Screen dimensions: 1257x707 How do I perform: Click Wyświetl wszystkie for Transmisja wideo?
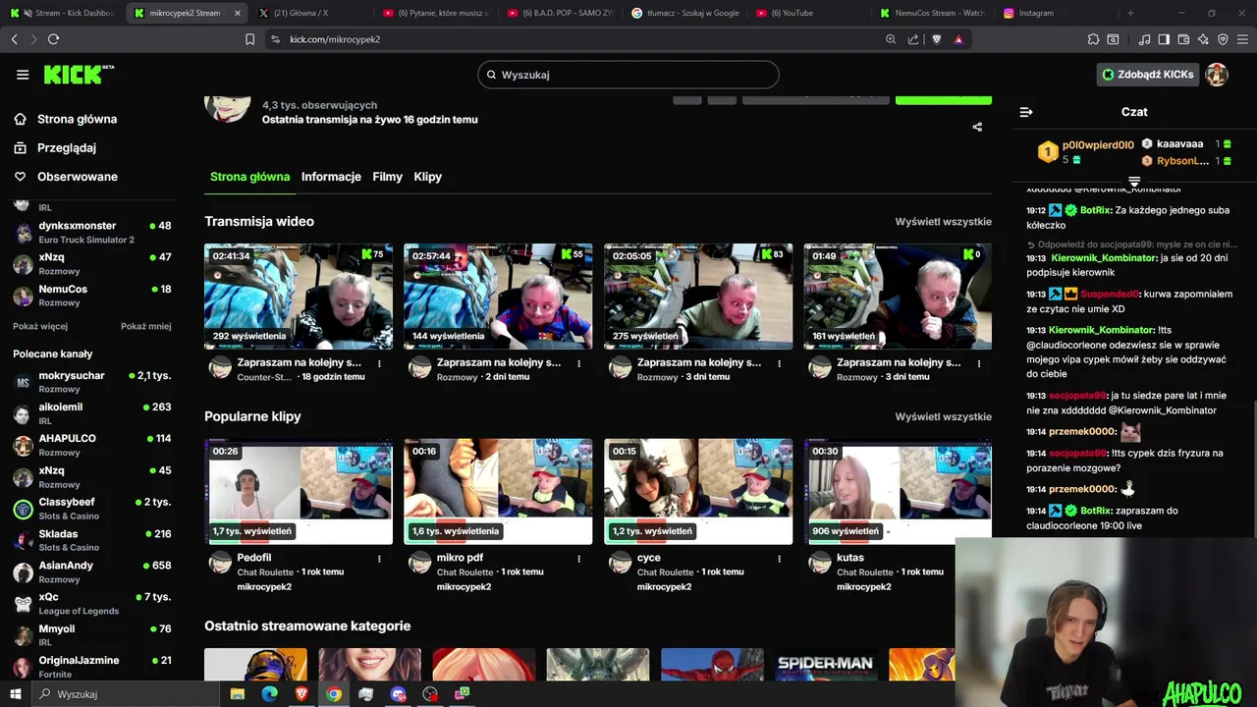click(943, 222)
